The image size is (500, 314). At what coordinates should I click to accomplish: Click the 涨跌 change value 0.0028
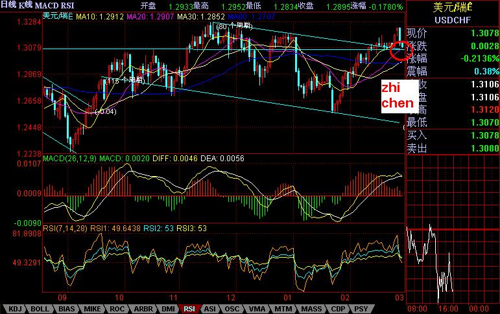tap(484, 46)
